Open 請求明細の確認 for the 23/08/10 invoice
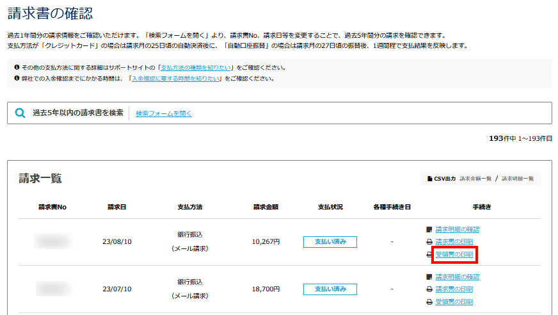 point(457,229)
